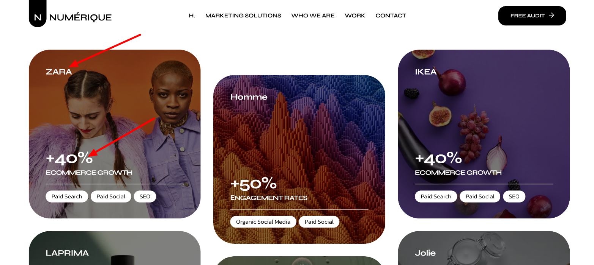This screenshot has width=594, height=265.
Task: Click Organic Social Media tag on Homme card
Action: pos(263,222)
